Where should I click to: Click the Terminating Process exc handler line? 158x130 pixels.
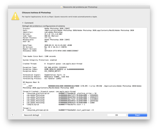tap(42, 79)
